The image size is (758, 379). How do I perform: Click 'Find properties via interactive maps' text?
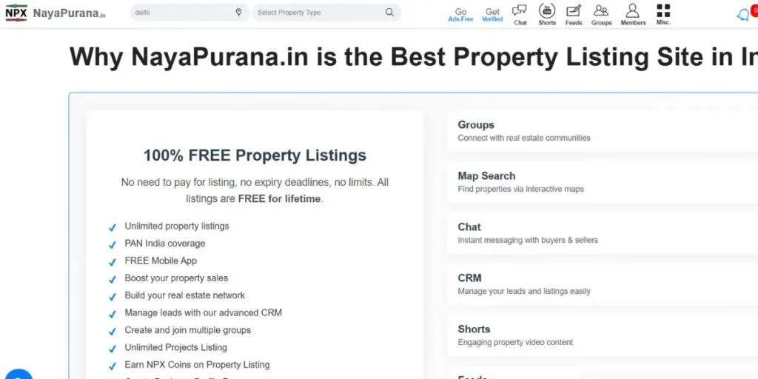pyautogui.click(x=520, y=189)
